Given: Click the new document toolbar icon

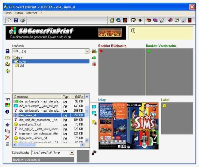Looking at the screenshot, I should 10,20.
